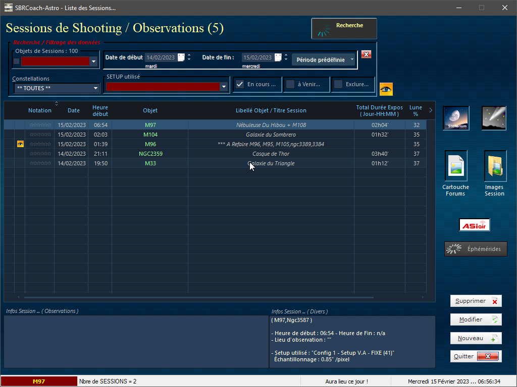Screen dimensions: 517x387
Task: Sort by the Objet column header
Action: pyautogui.click(x=150, y=110)
